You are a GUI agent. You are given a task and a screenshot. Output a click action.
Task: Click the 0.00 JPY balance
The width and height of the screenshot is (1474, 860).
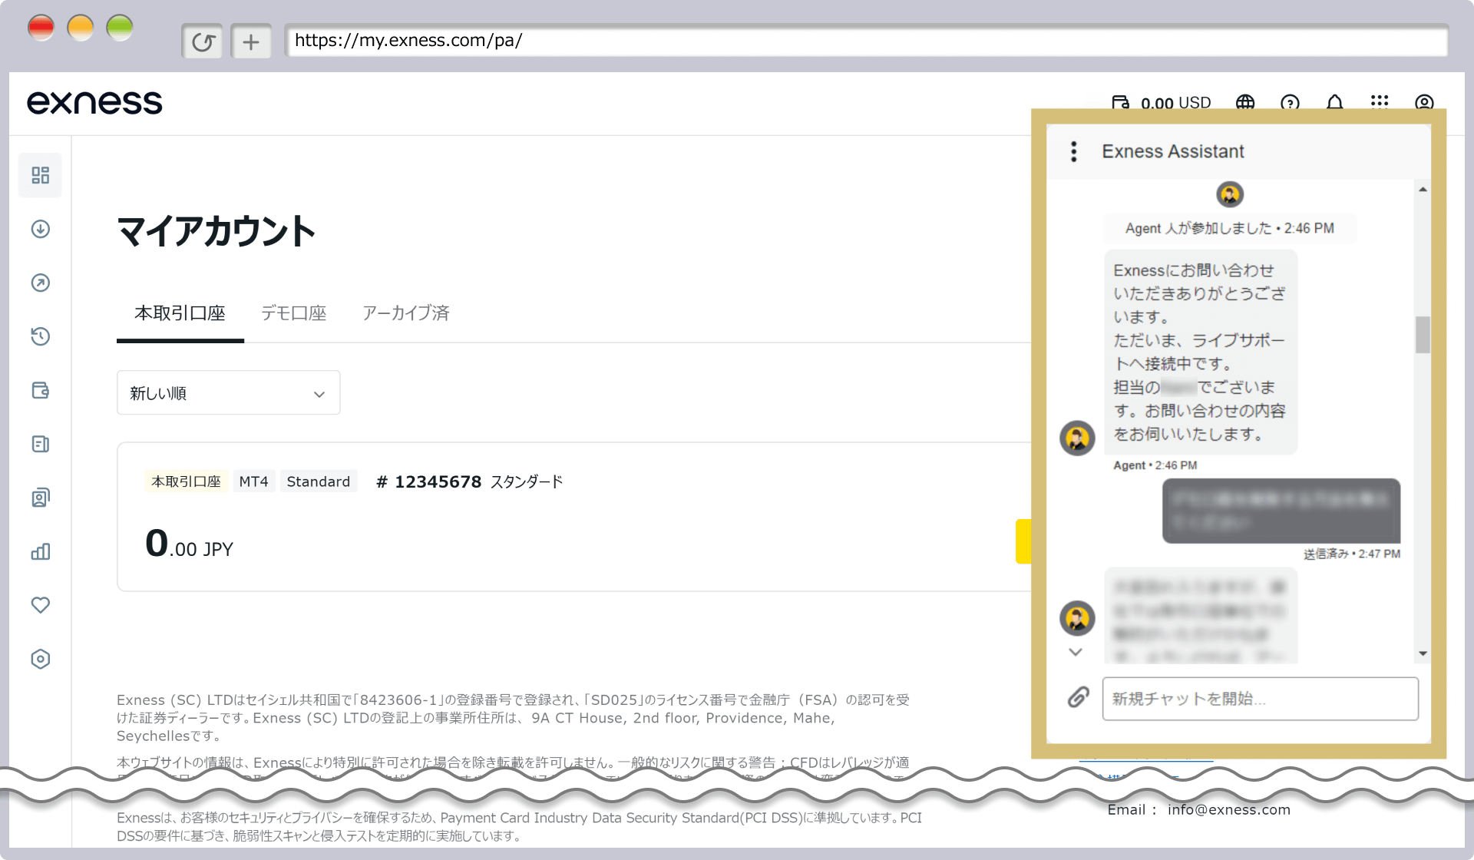click(x=189, y=544)
